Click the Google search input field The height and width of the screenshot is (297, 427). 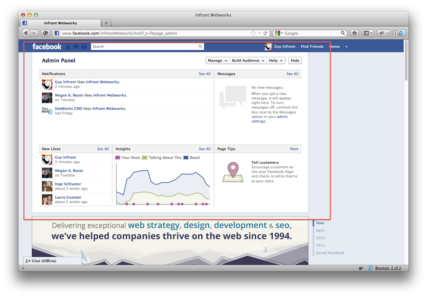pos(312,33)
